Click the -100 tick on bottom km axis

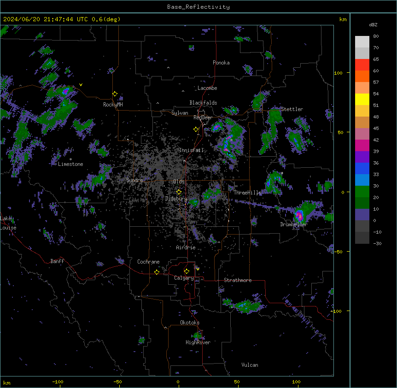click(58, 382)
